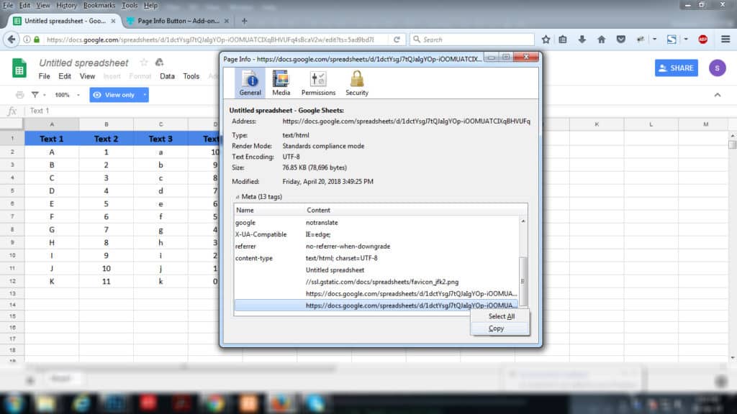The height and width of the screenshot is (414, 737).
Task: Click the green padlock in the address bar
Action: tap(37, 40)
